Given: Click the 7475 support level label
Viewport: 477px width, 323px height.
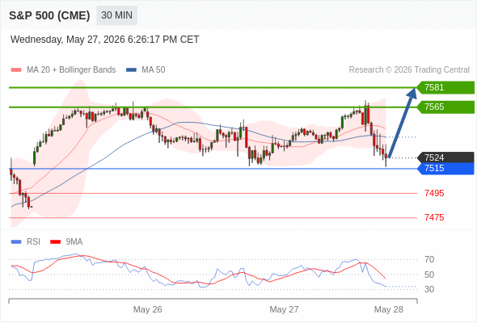Looking at the screenshot, I should pos(434,217).
